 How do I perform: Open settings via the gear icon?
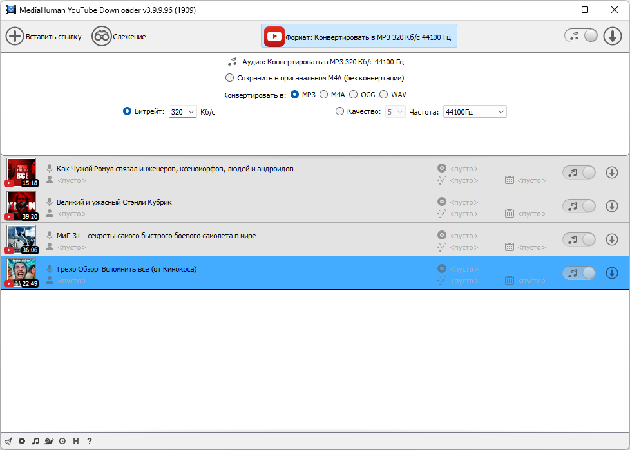21,441
